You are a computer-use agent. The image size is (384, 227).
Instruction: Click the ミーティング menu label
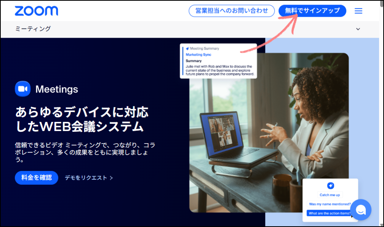(x=33, y=29)
